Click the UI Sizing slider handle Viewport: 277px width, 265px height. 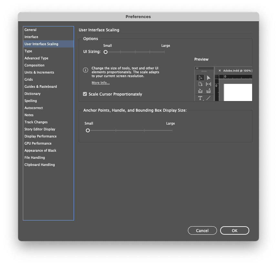[105, 51]
